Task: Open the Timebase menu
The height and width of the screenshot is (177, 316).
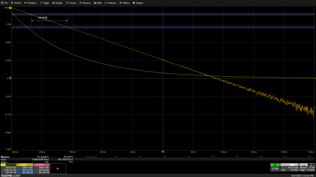Action: point(31,3)
